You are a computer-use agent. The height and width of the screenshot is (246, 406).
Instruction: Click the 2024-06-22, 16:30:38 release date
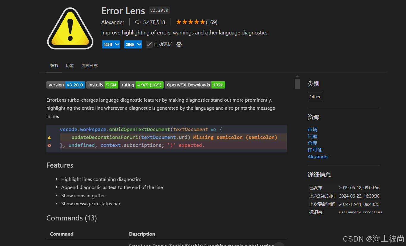coord(359,196)
